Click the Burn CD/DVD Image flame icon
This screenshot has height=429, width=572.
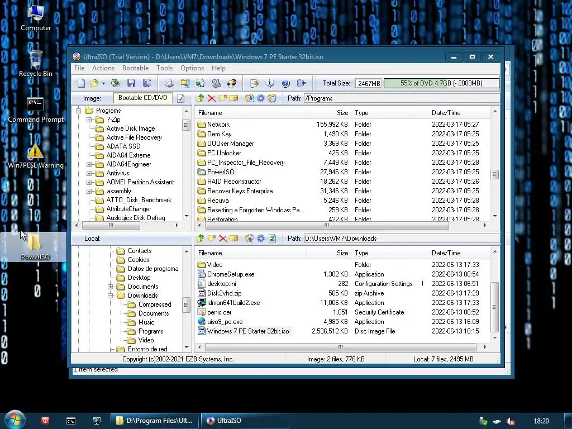pos(232,83)
